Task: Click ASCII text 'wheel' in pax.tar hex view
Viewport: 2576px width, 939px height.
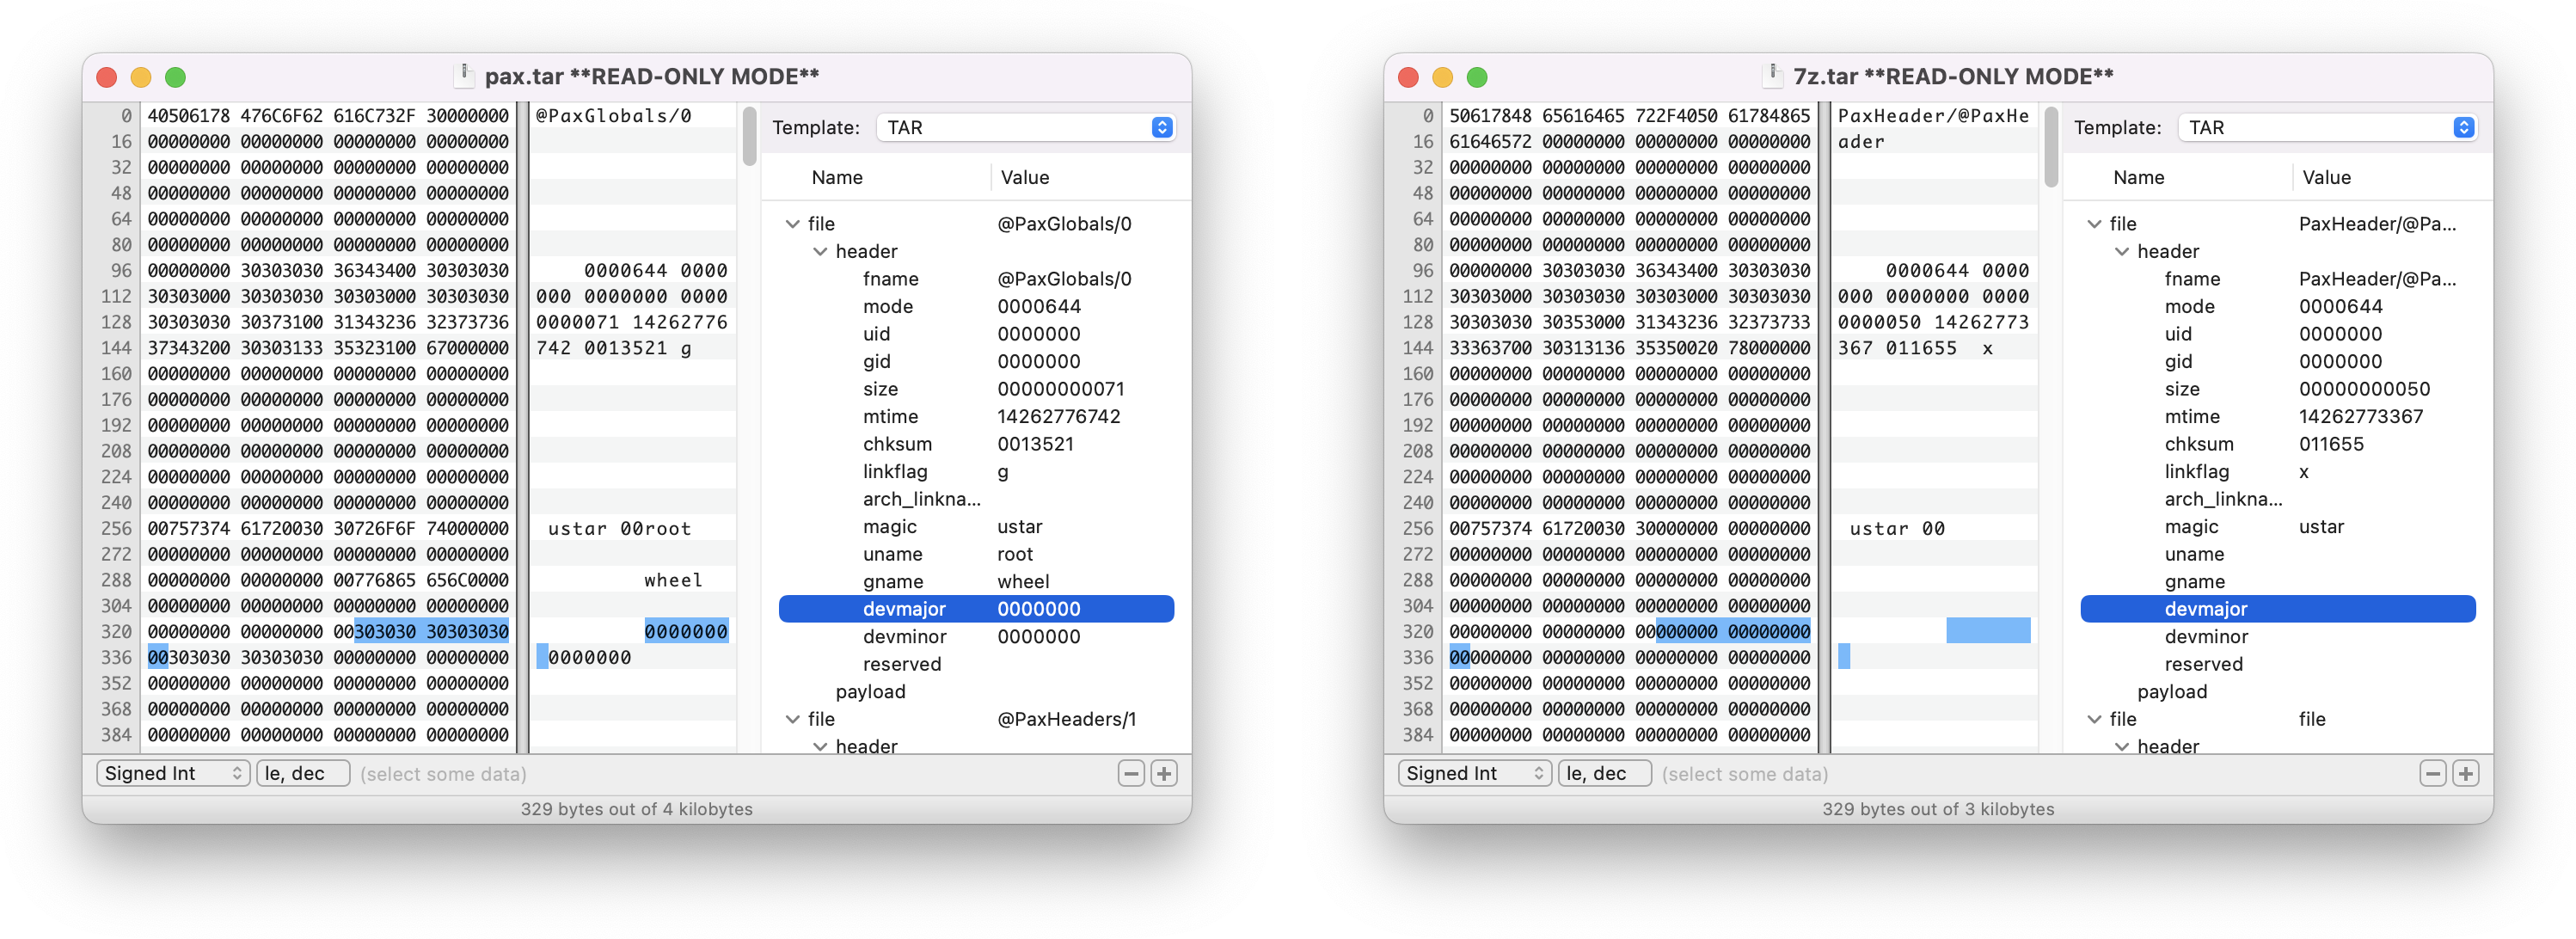Action: (x=673, y=580)
